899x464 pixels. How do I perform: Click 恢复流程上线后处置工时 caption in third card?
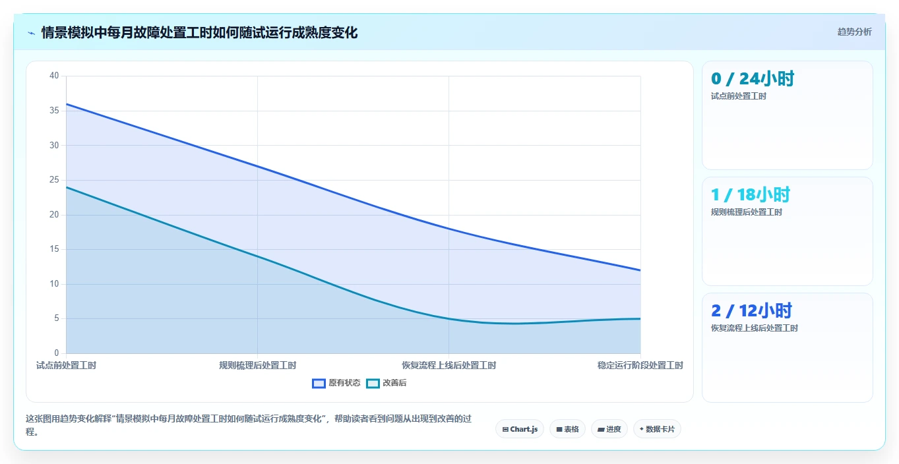click(755, 328)
